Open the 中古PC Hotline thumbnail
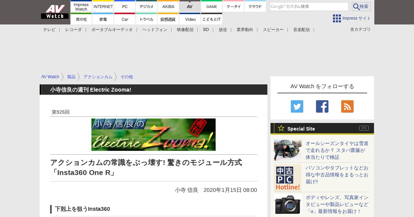Screen dimensions: 414x217 (x=288, y=178)
